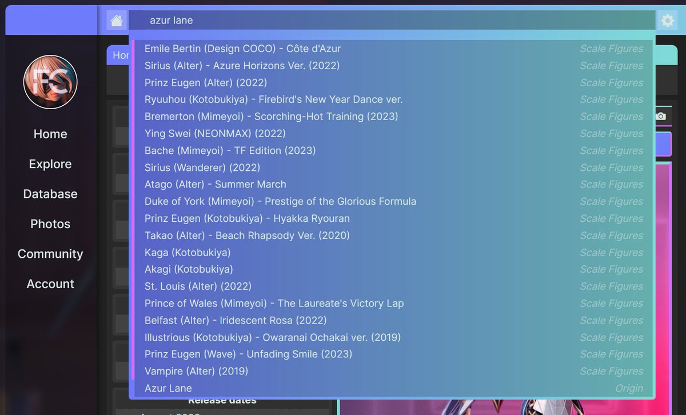Open settings via the gear icon

(x=667, y=21)
